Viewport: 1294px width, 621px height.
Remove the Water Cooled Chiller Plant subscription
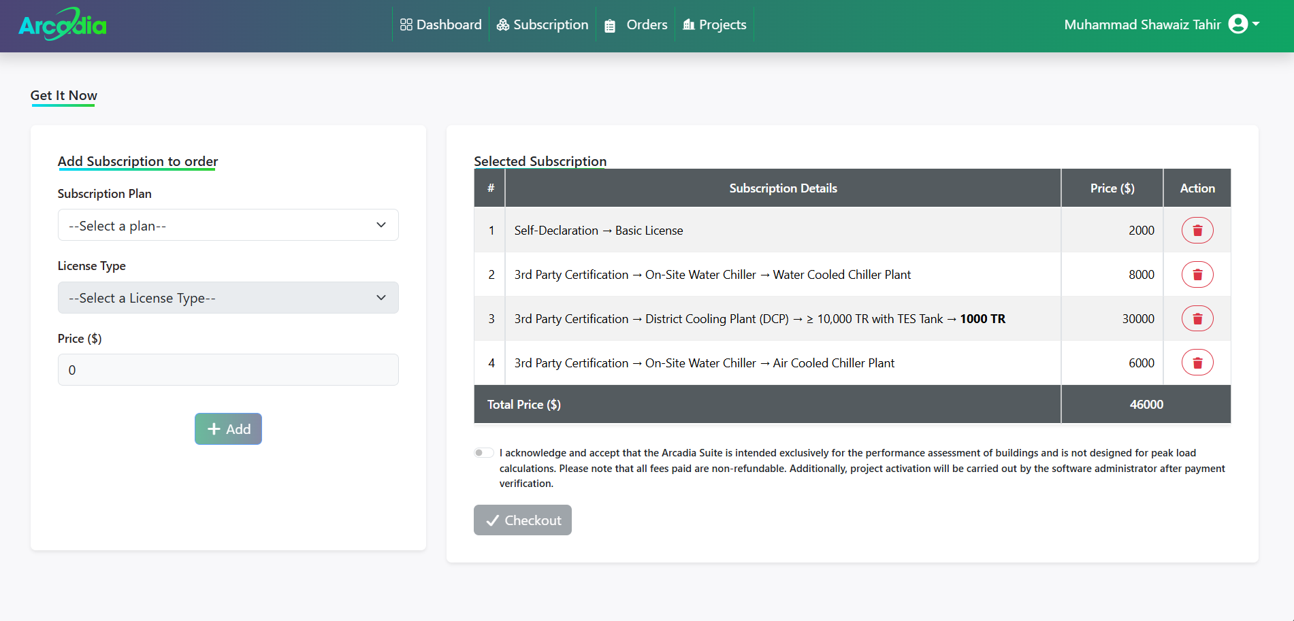coord(1197,275)
